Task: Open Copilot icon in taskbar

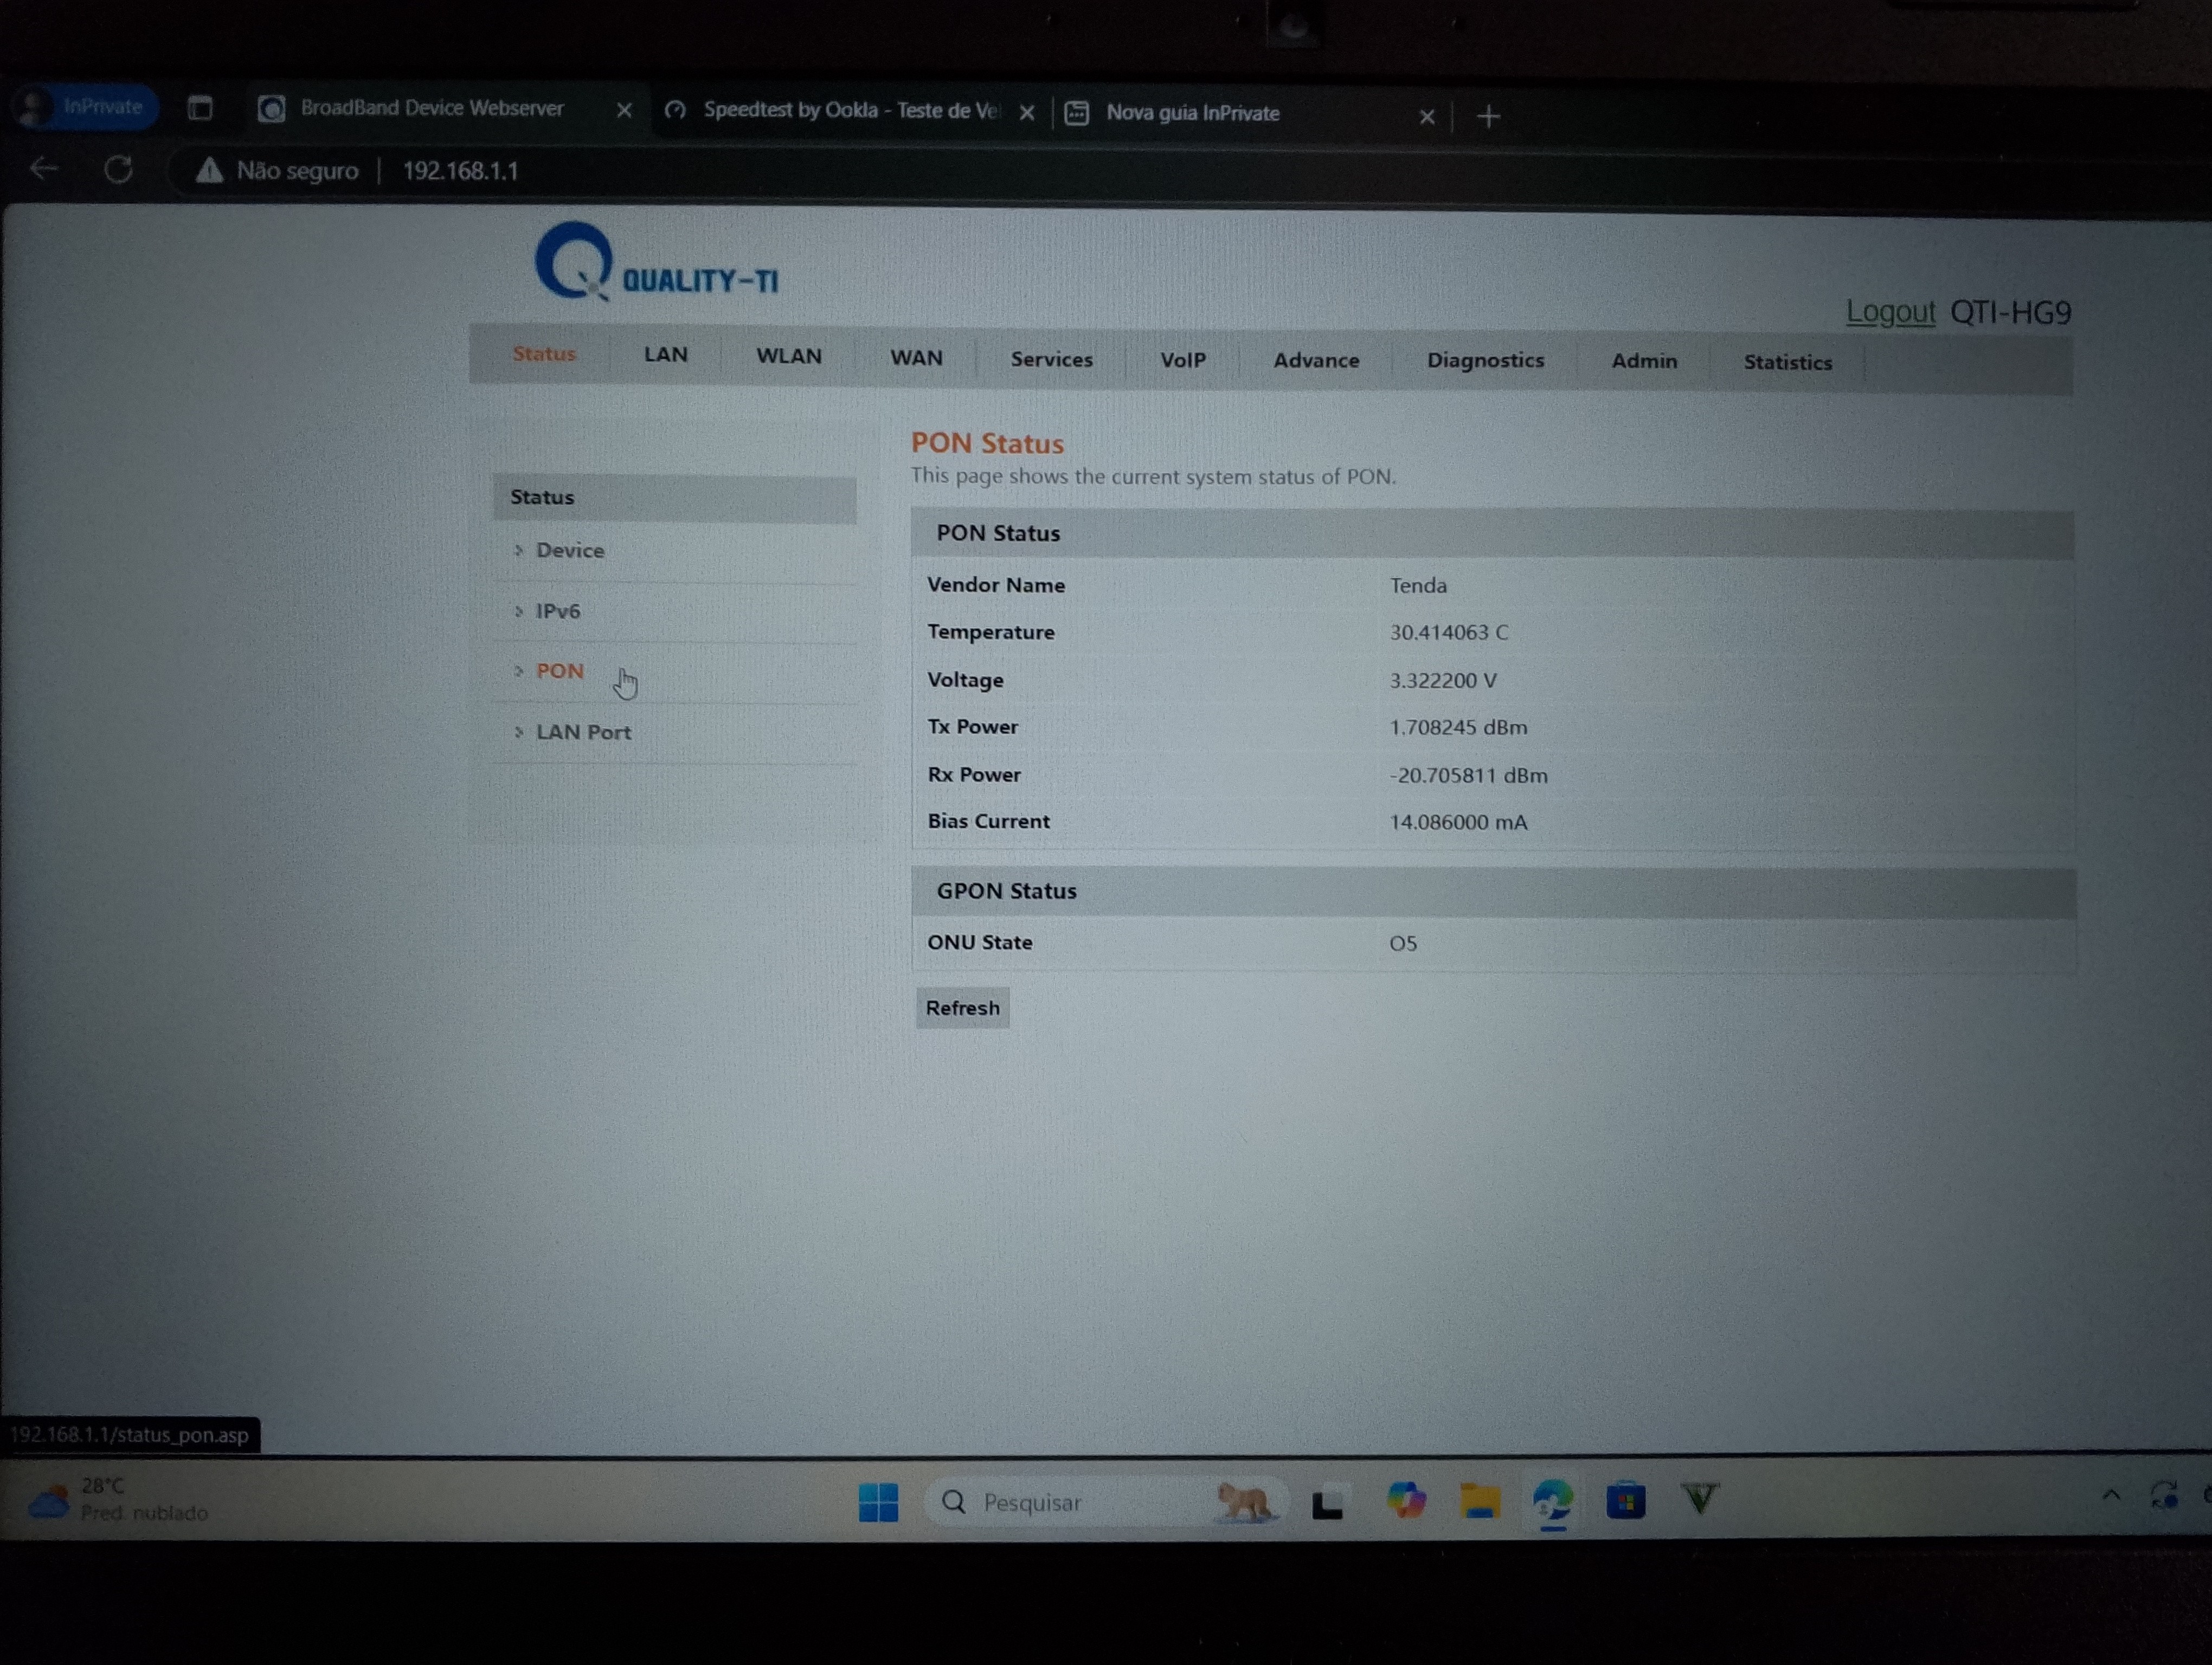Action: (1405, 1501)
